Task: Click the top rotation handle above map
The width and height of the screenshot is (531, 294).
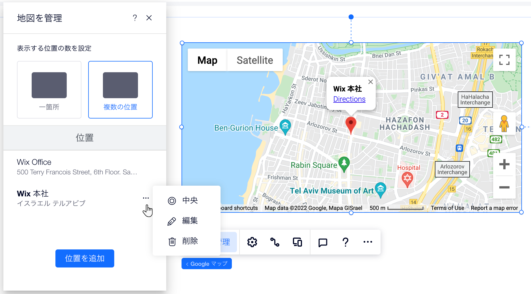Action: coord(351,17)
